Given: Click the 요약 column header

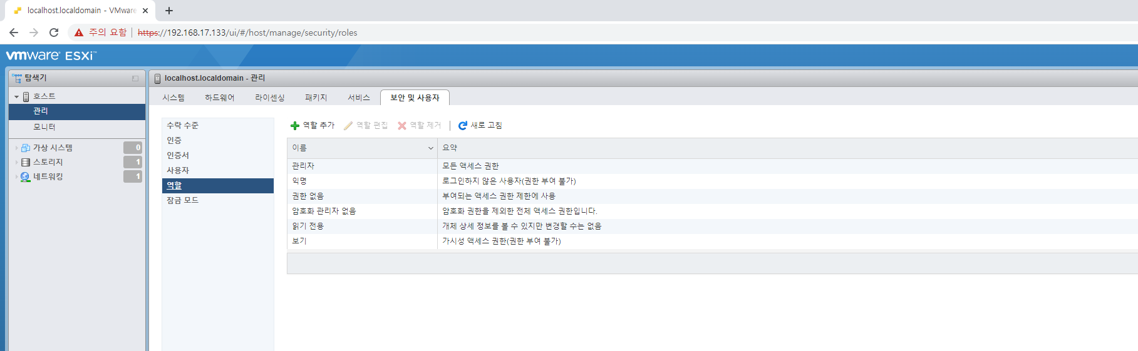Looking at the screenshot, I should [x=788, y=148].
